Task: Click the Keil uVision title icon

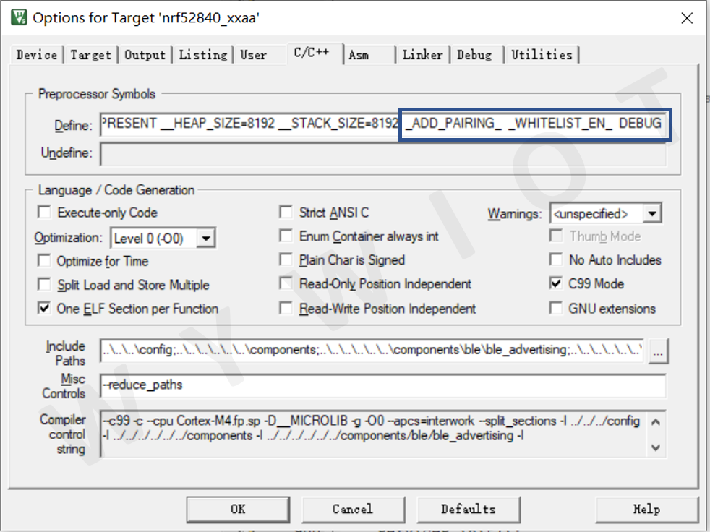Action: tap(20, 17)
